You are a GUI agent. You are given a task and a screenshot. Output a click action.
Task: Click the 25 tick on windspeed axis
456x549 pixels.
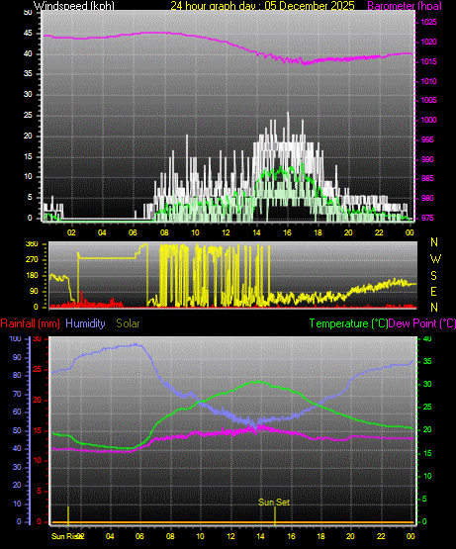click(28, 115)
